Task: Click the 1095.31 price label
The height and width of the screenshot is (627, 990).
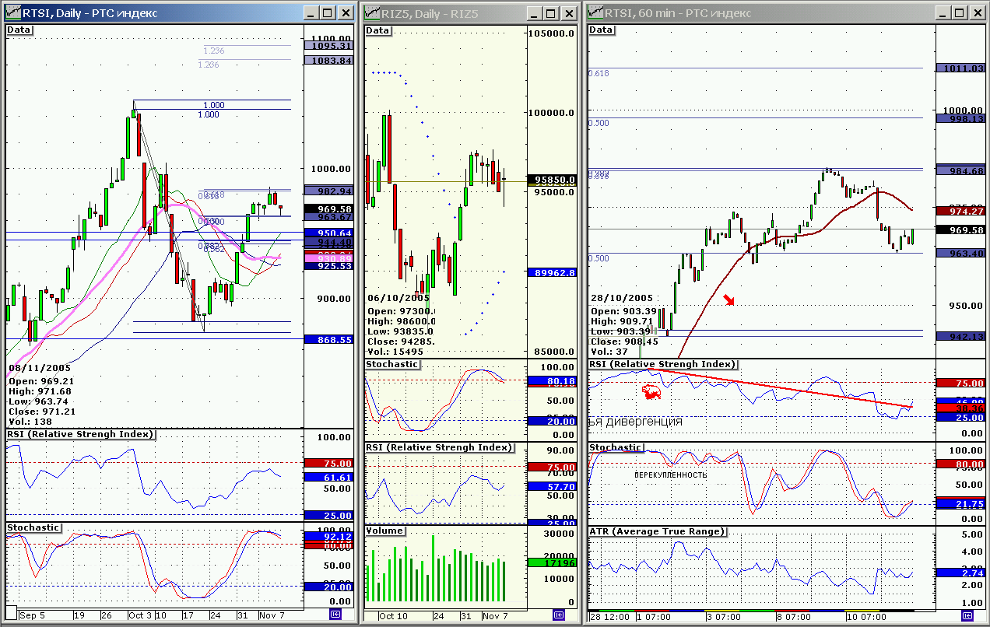Action: (x=329, y=45)
